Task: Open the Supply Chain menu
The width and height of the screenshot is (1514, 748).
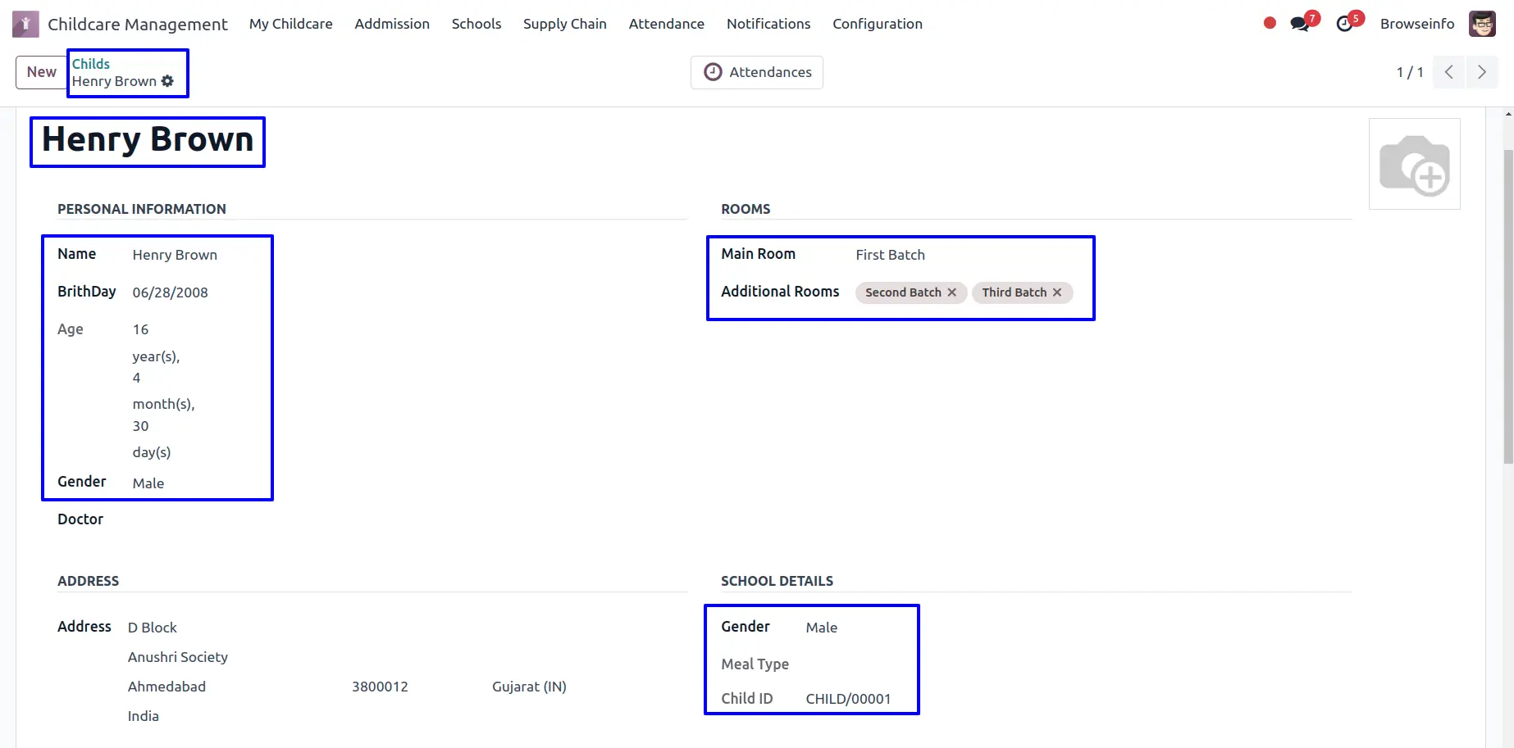Action: click(x=564, y=24)
